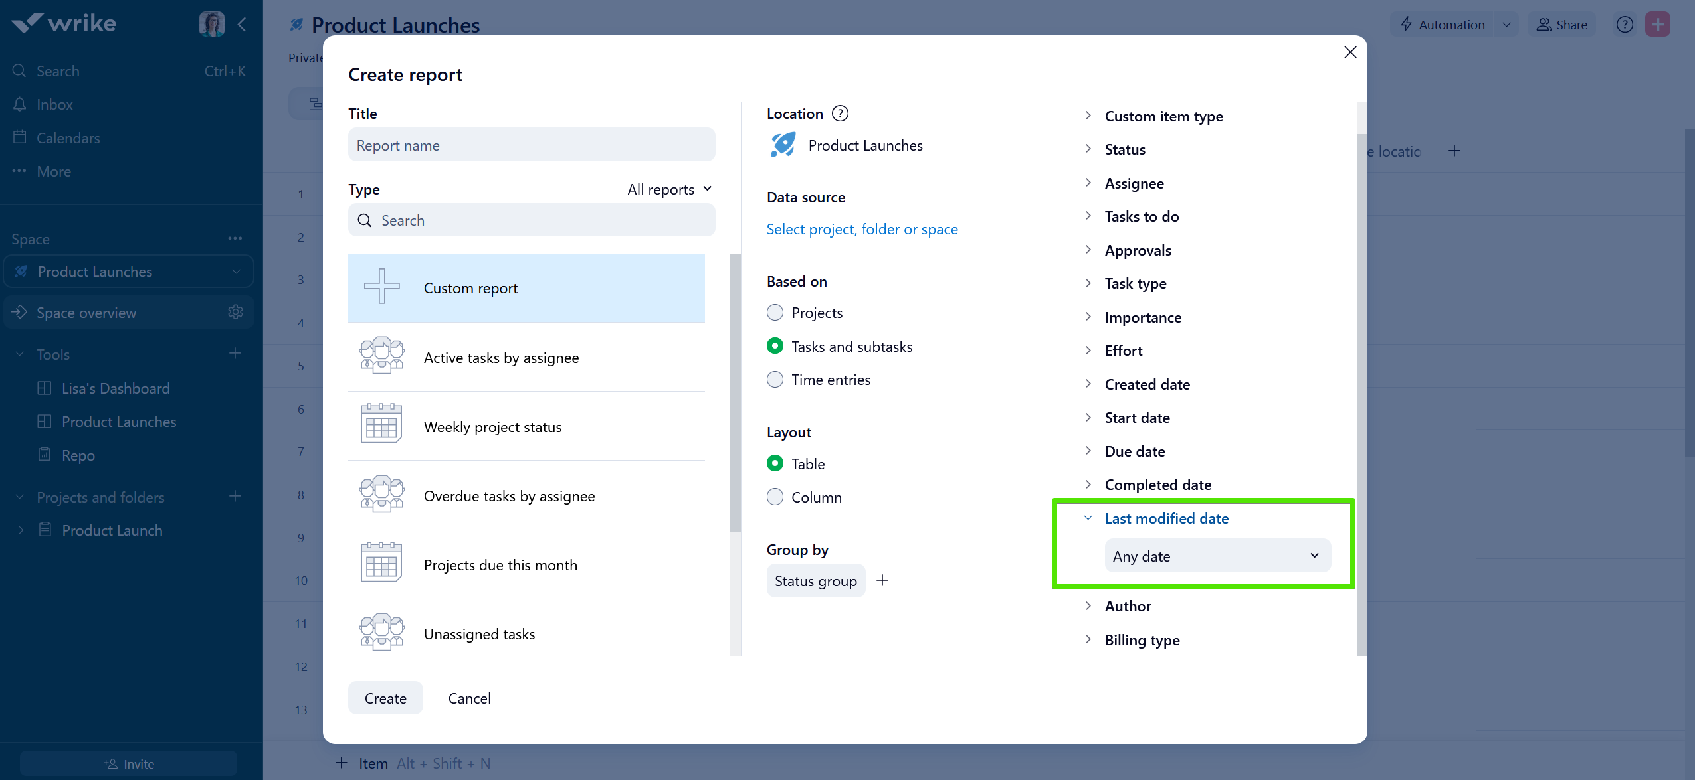Image resolution: width=1695 pixels, height=780 pixels.
Task: Select Projects due this month report type
Action: (x=500, y=565)
